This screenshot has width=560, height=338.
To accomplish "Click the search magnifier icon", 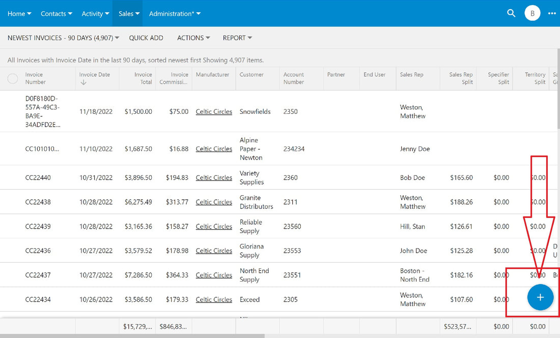I will pos(511,13).
